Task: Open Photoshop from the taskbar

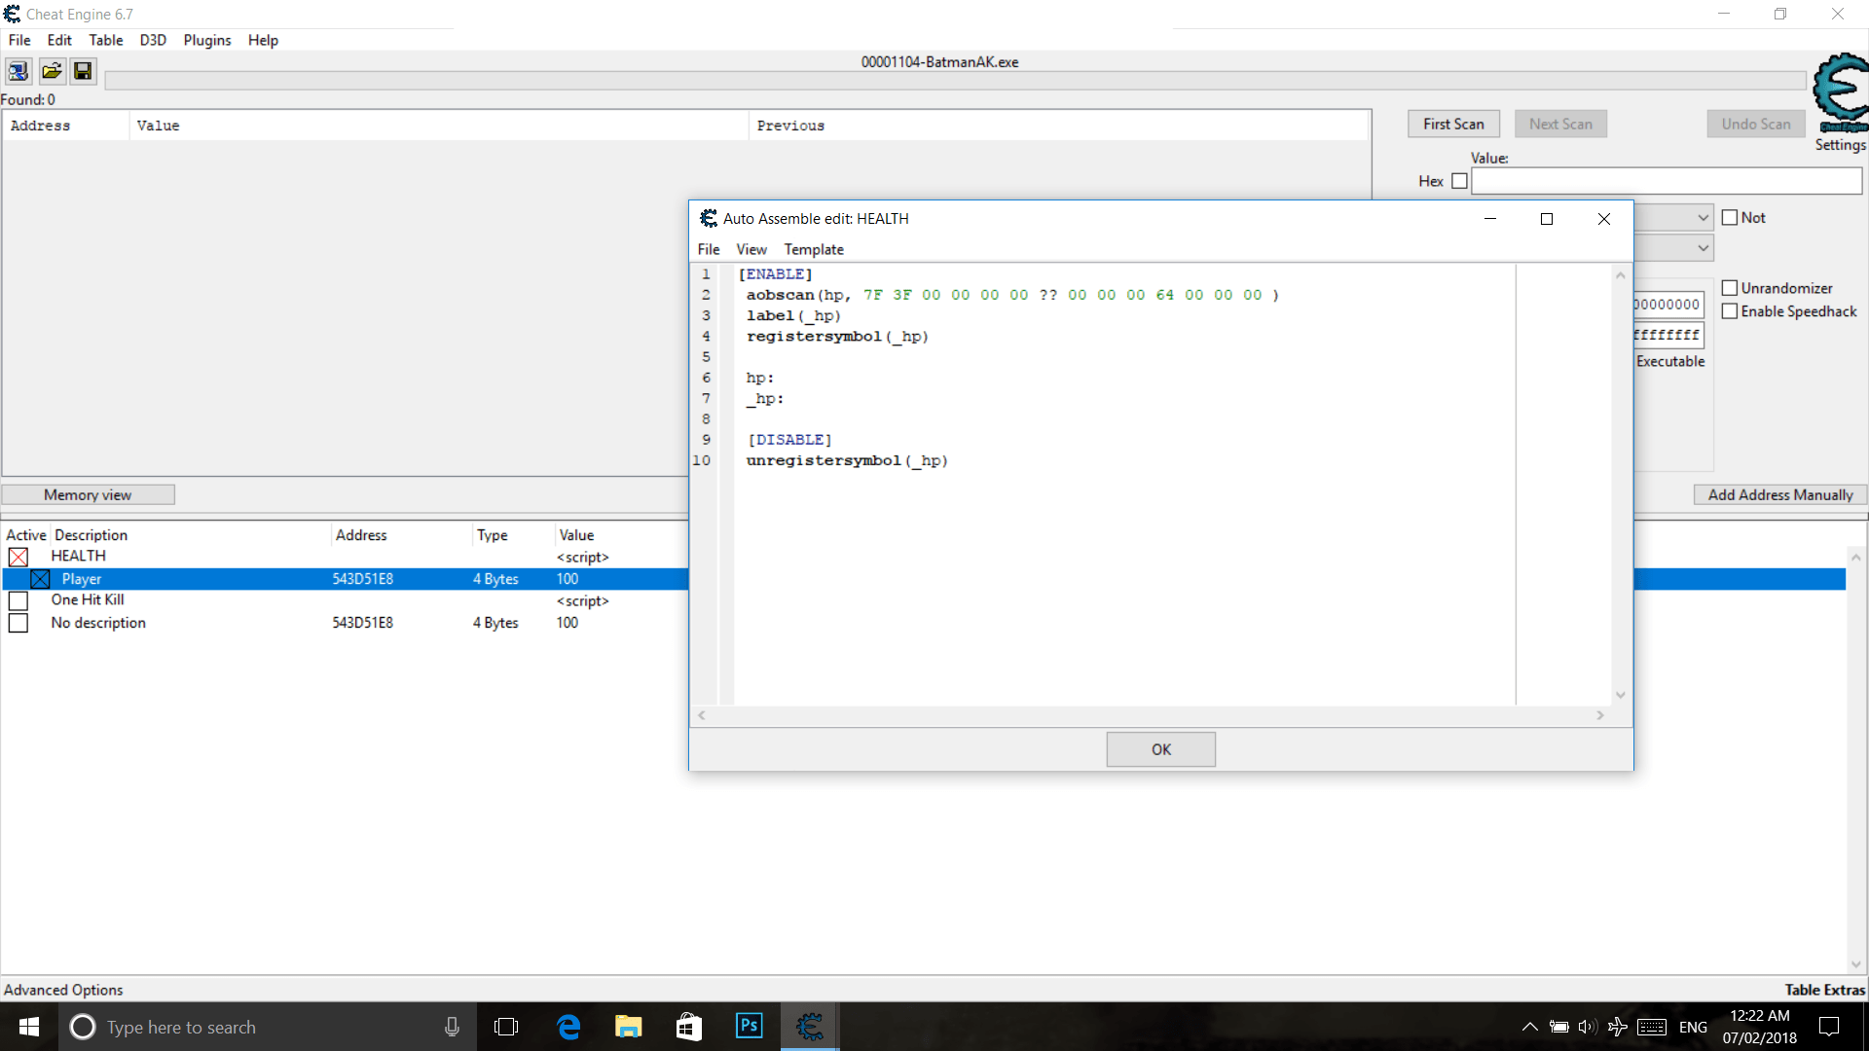Action: (749, 1026)
